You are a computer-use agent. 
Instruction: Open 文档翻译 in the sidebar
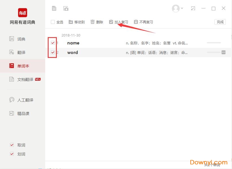(x=25, y=80)
